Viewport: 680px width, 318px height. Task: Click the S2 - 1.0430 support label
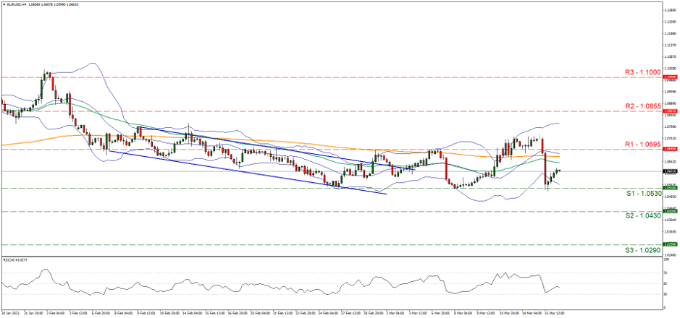(x=642, y=215)
